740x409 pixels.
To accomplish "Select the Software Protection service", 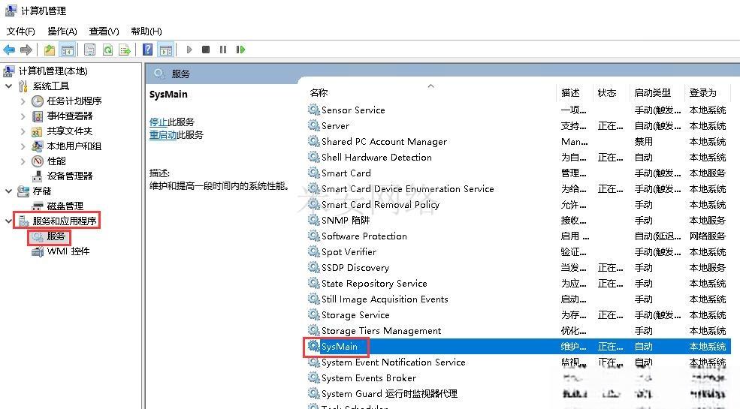I will (x=518, y=236).
